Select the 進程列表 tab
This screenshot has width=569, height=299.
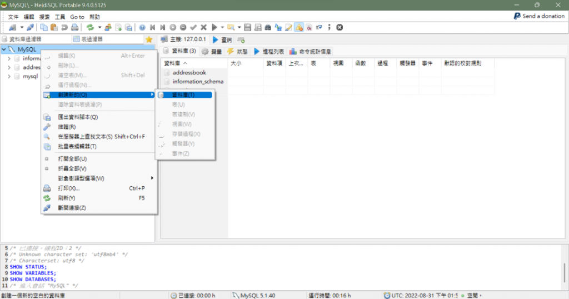269,52
